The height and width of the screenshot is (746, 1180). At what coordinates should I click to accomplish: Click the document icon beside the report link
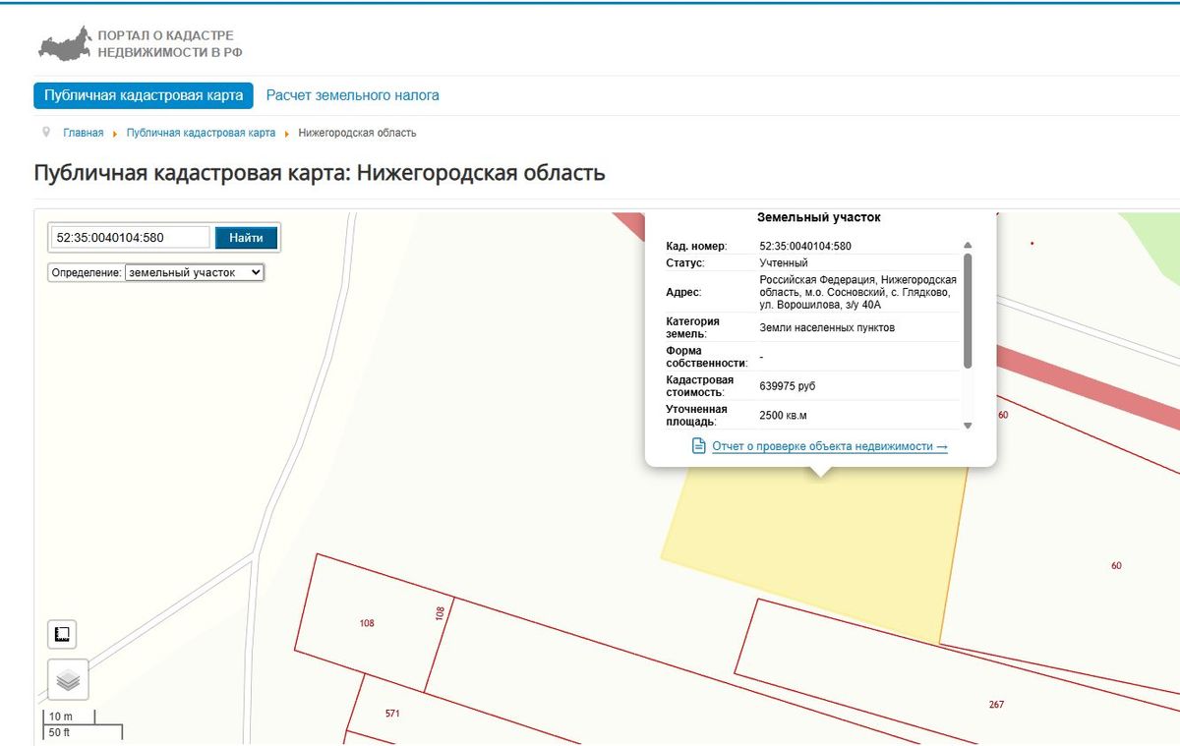coord(699,446)
